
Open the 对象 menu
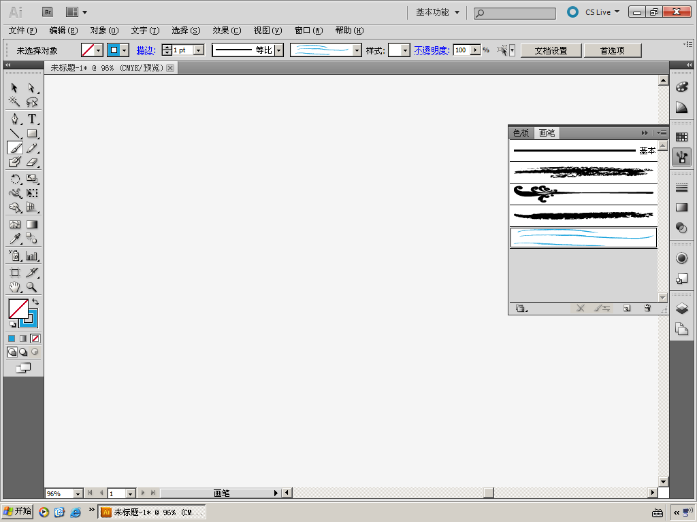(104, 31)
